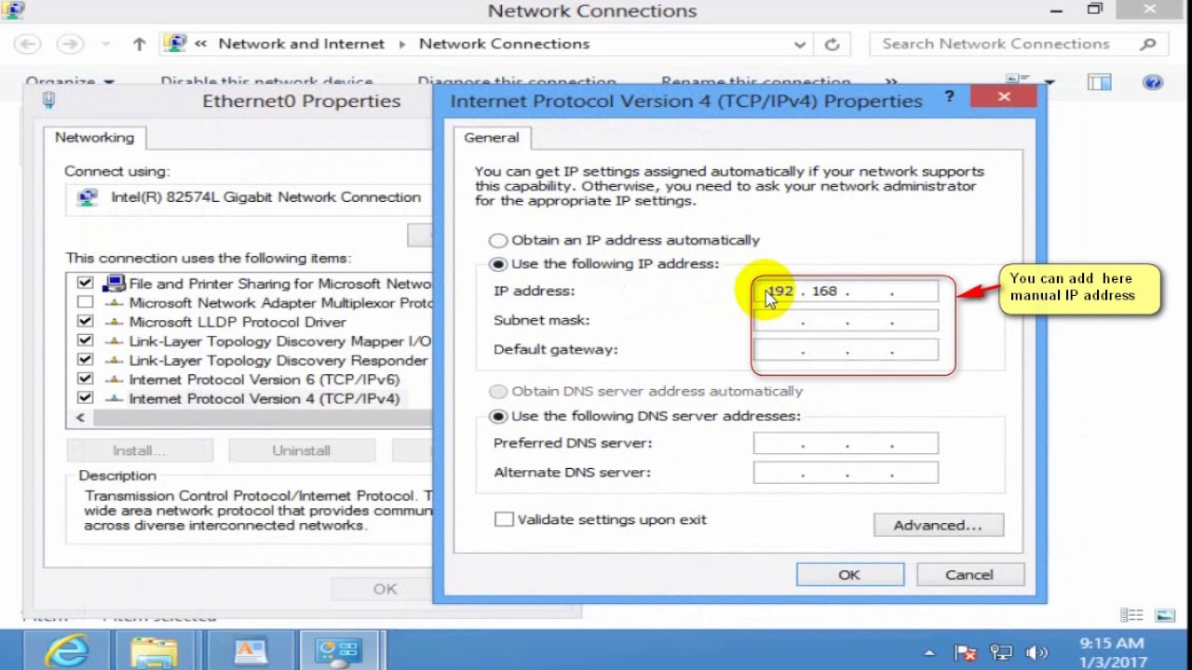Expand the toolbar overflow chevron

coord(891,82)
